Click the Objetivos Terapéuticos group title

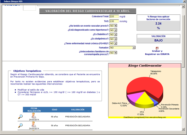point(27,71)
